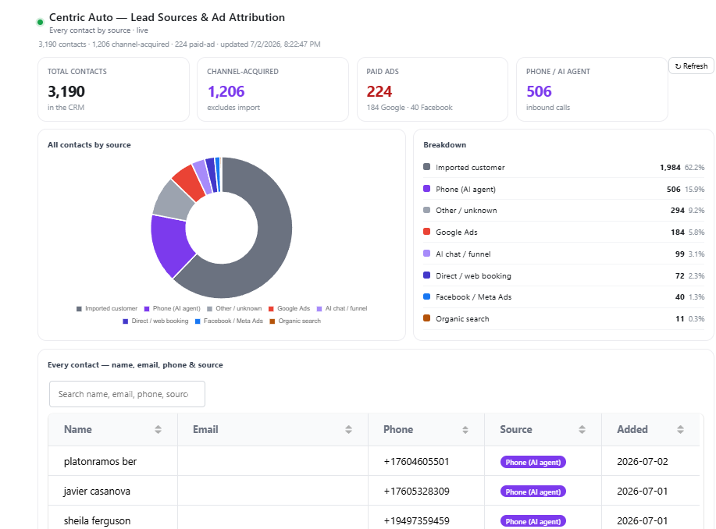Image resolution: width=716 pixels, height=529 pixels.
Task: Click phone number +17605328309
Action: click(x=416, y=492)
